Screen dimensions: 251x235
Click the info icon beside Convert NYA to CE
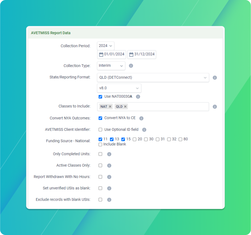tap(141, 118)
